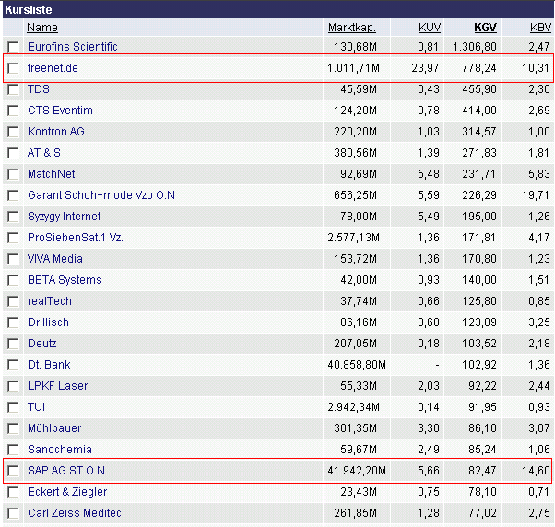555x527 pixels.
Task: Click the KUV column header
Action: (429, 28)
